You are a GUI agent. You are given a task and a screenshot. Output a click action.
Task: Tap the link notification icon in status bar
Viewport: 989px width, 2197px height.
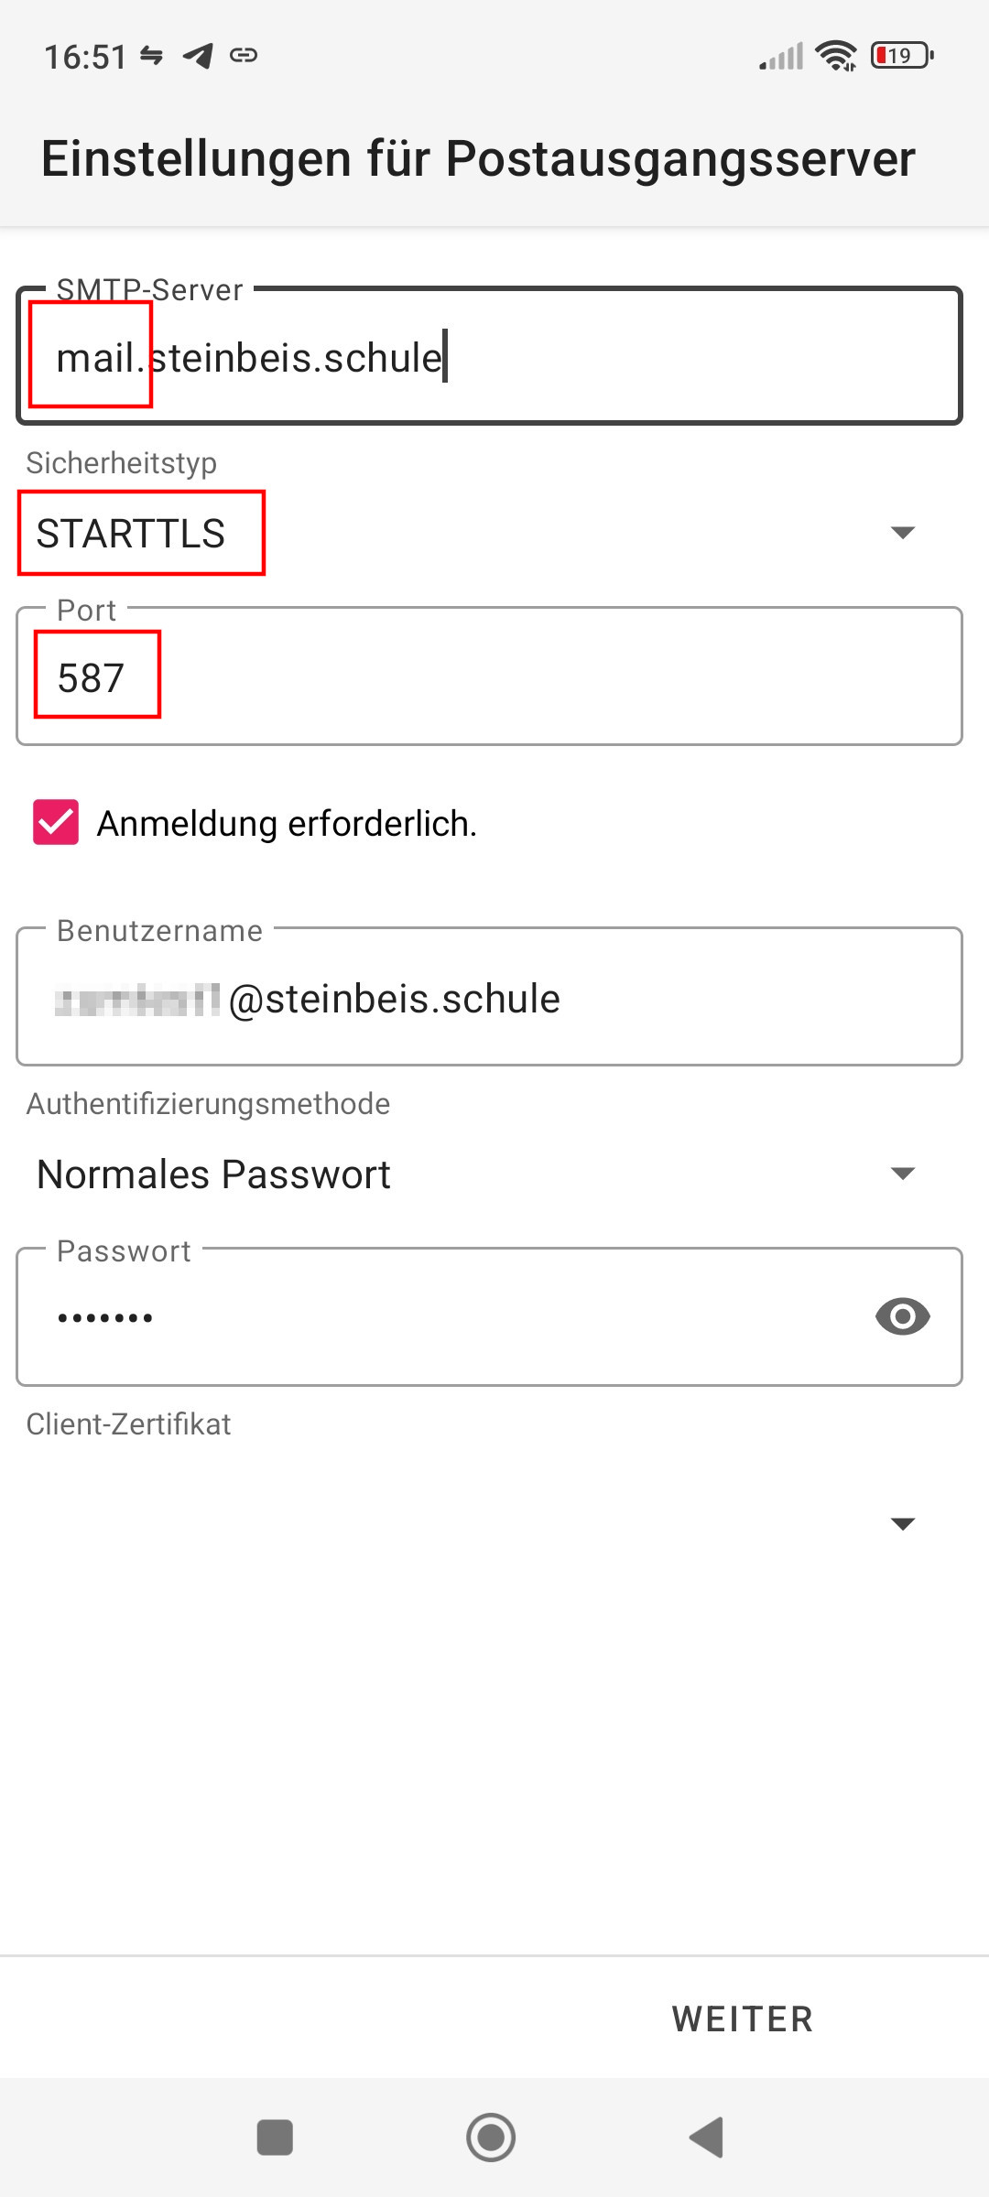click(x=244, y=56)
